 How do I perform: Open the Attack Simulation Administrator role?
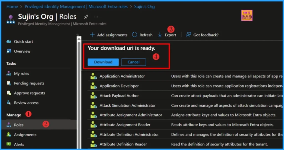click(128, 106)
